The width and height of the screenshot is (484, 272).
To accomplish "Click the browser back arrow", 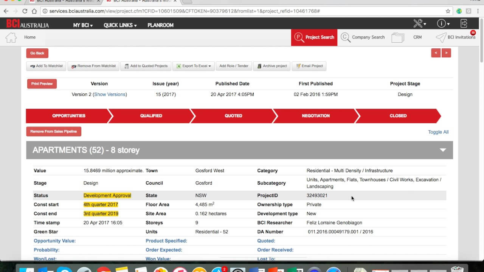I will coord(6,11).
